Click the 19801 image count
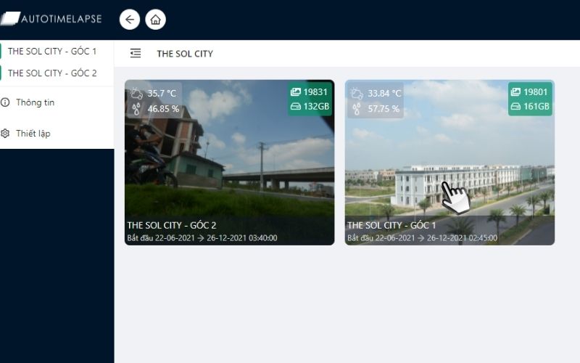The width and height of the screenshot is (580, 363). [535, 92]
